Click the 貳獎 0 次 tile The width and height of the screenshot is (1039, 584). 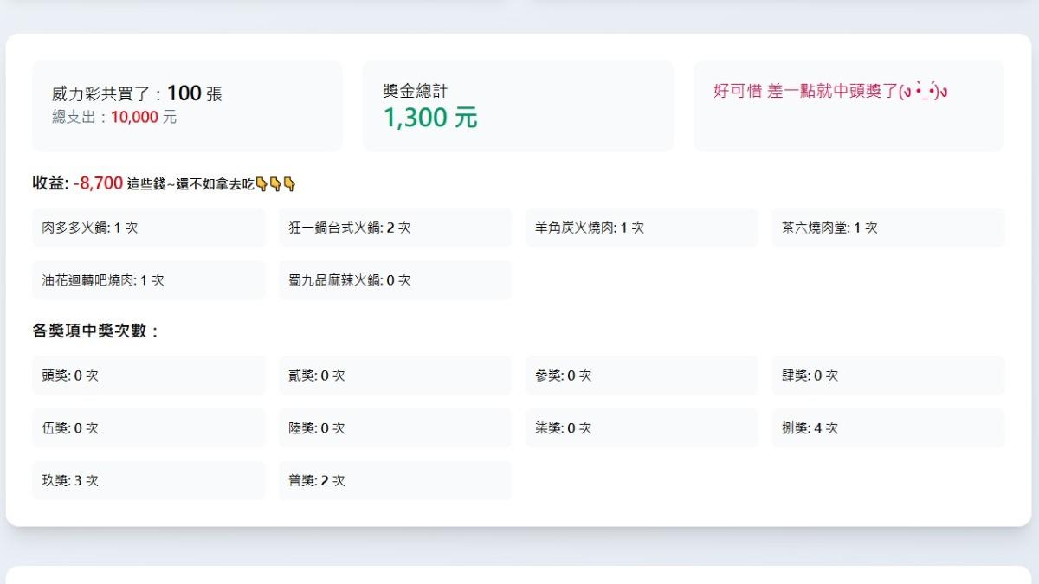[x=395, y=375]
